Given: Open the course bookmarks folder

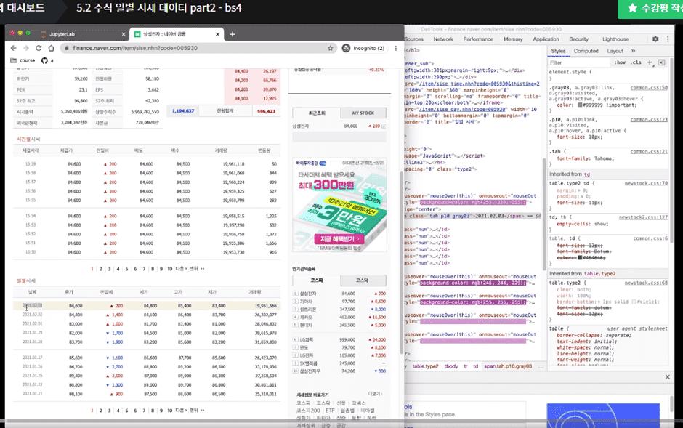Looking at the screenshot, I should point(23,60).
